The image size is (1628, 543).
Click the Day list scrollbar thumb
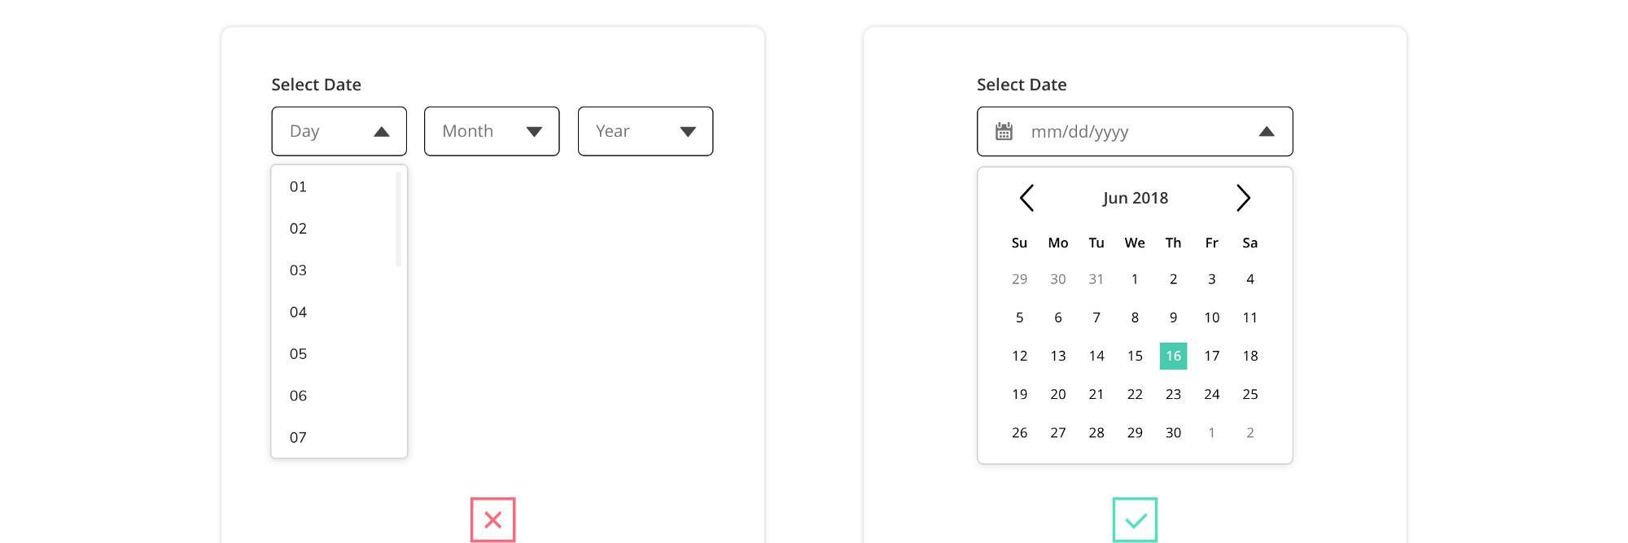(x=399, y=219)
